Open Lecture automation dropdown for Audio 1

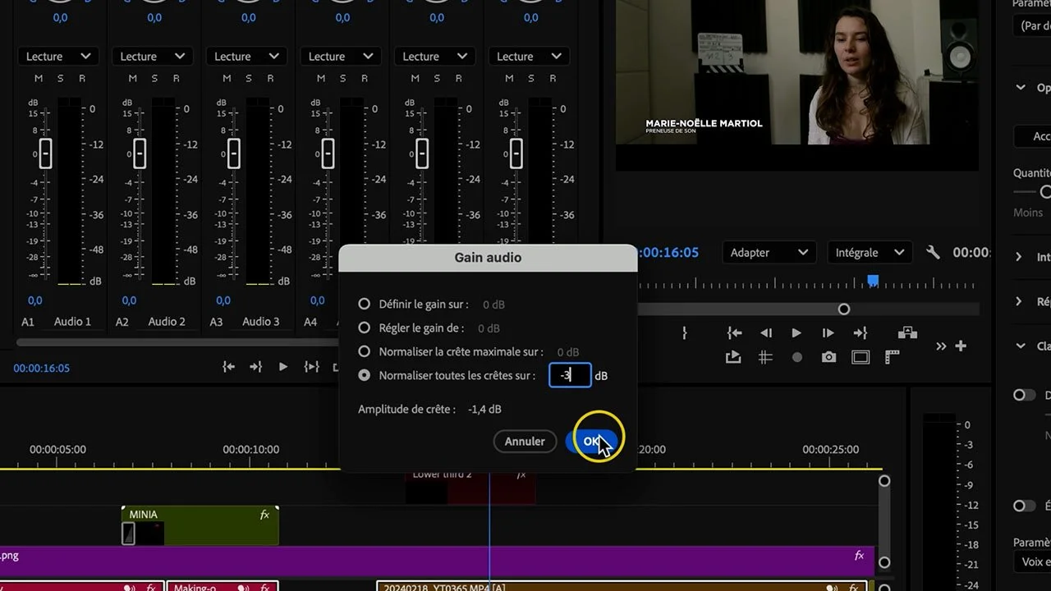point(58,57)
